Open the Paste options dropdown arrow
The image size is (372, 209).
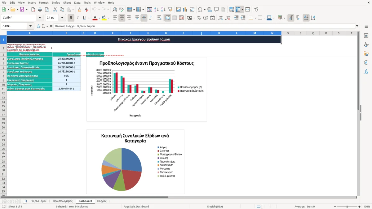click(x=73, y=10)
